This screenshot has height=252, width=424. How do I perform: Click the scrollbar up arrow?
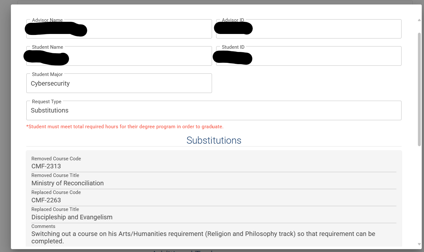coord(419,20)
